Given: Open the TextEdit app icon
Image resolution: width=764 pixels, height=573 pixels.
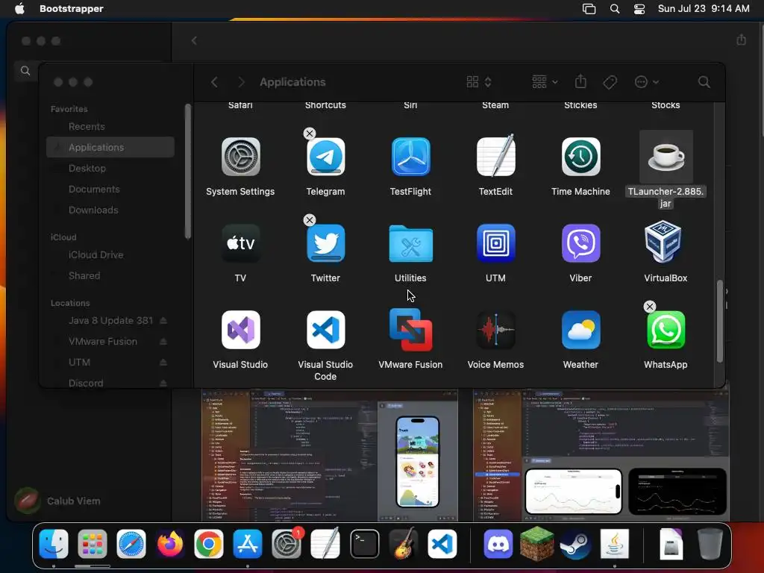Looking at the screenshot, I should tap(495, 157).
